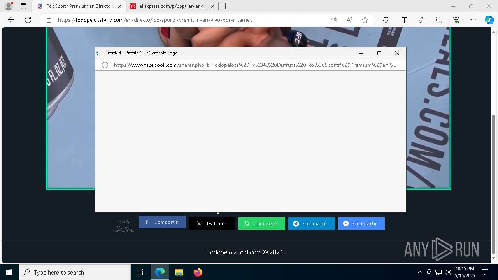View site information lock icon

click(49, 20)
